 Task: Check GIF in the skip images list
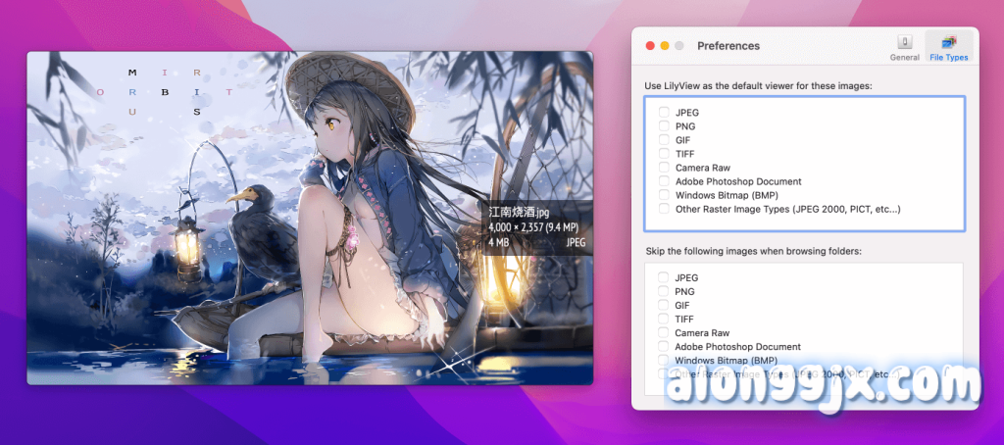(664, 305)
